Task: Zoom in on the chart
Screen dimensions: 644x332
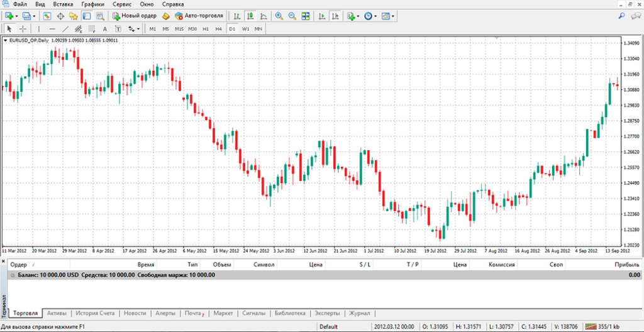Action: [279, 16]
